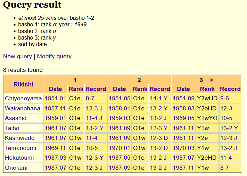The image size is (247, 176).
Task: Click Tamanoumi's 13-2 J record
Action: 229,148
